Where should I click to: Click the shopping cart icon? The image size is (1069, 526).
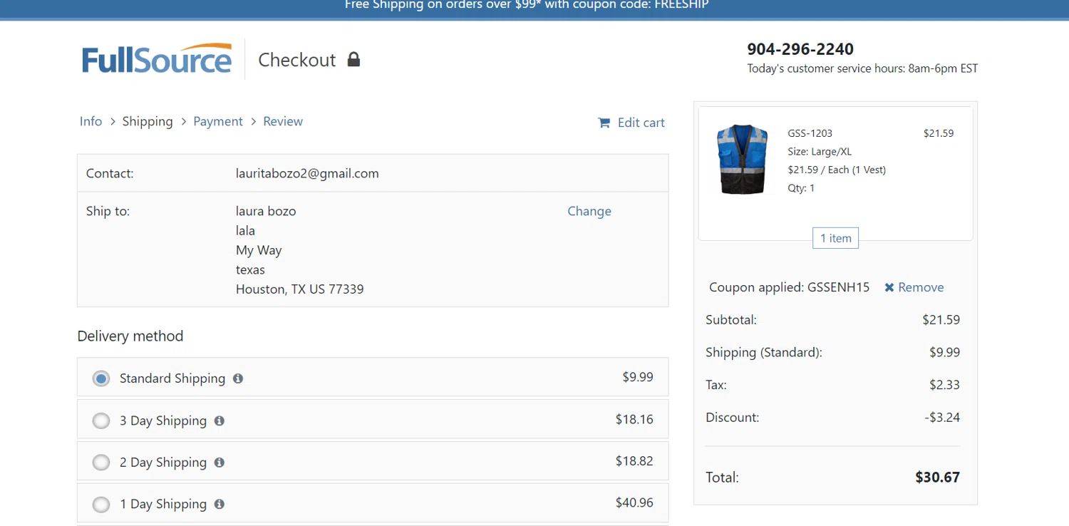click(x=604, y=123)
